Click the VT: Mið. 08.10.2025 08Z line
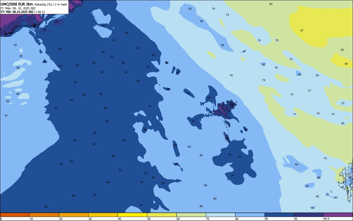Screen dimensions: 353x221 pyautogui.click(x=17, y=12)
